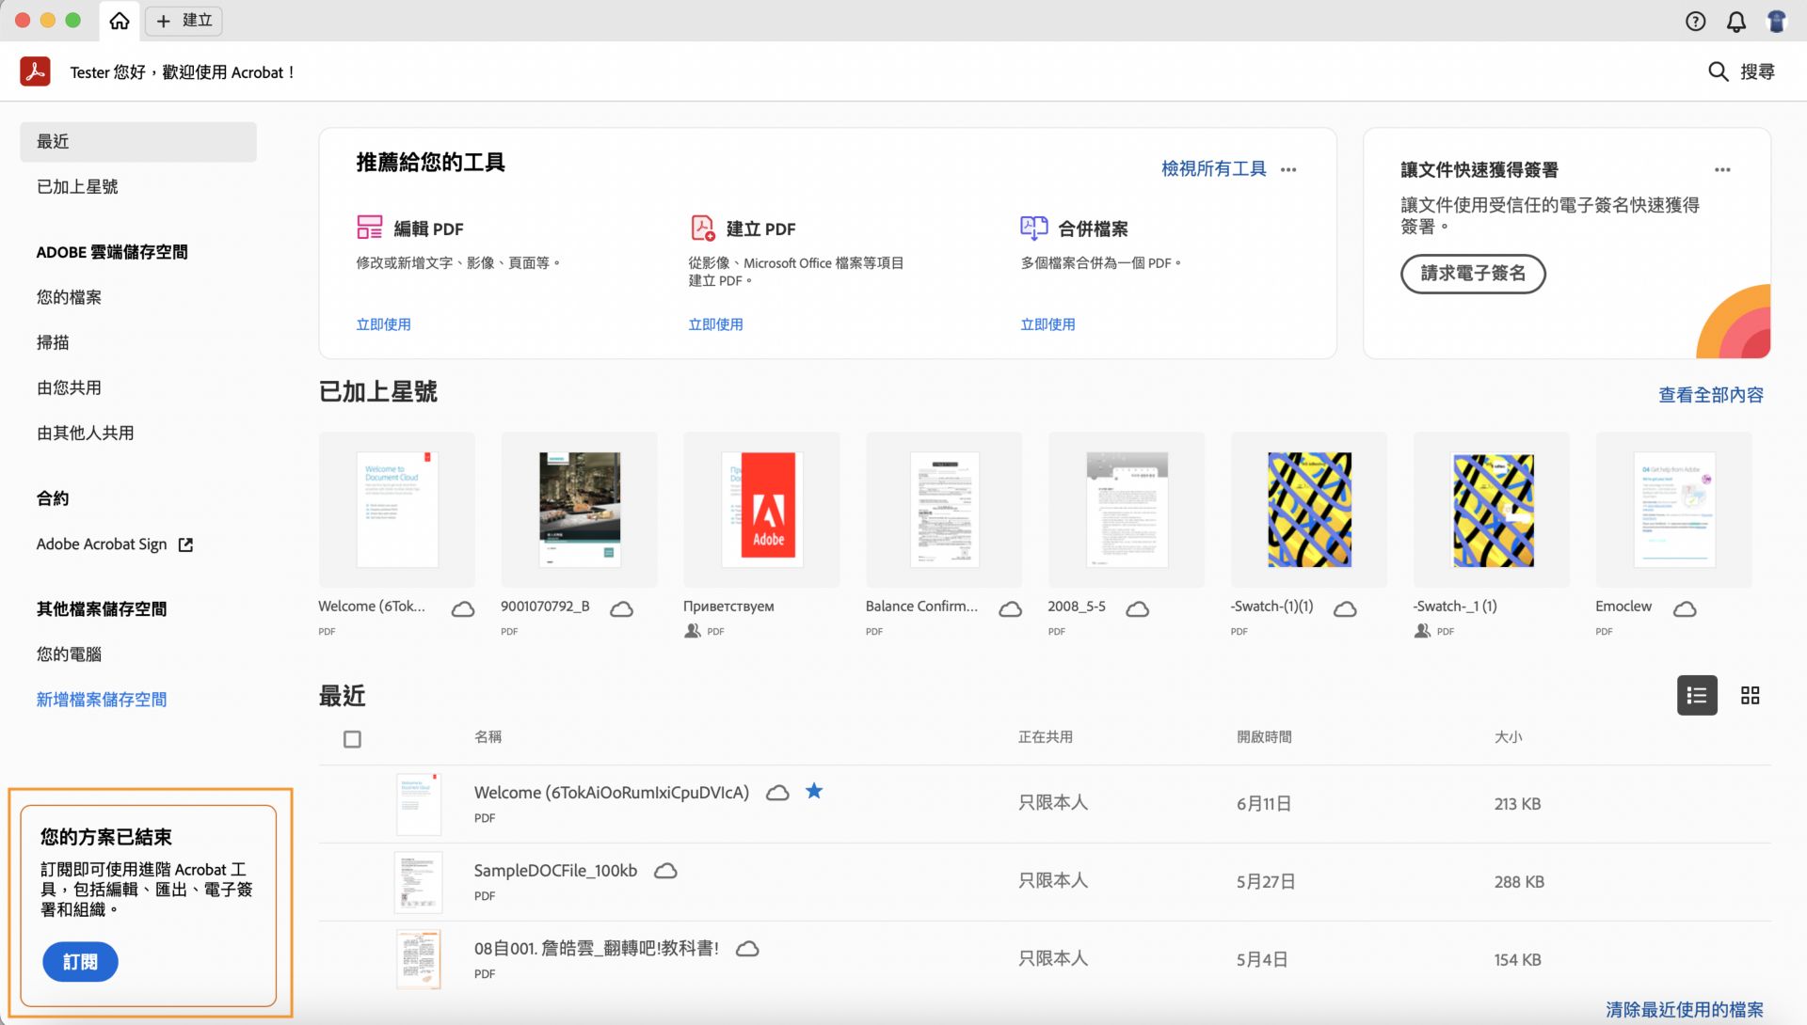Open Adobe Acrobat Sign external link

click(185, 544)
